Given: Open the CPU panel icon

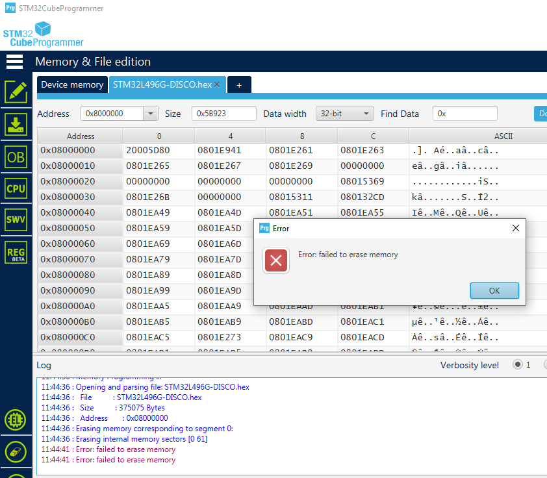Looking at the screenshot, I should point(16,188).
